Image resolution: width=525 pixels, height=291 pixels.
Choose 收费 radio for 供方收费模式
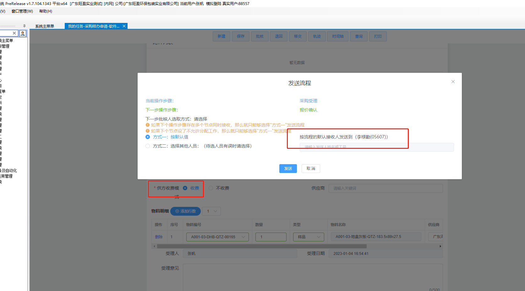point(185,188)
